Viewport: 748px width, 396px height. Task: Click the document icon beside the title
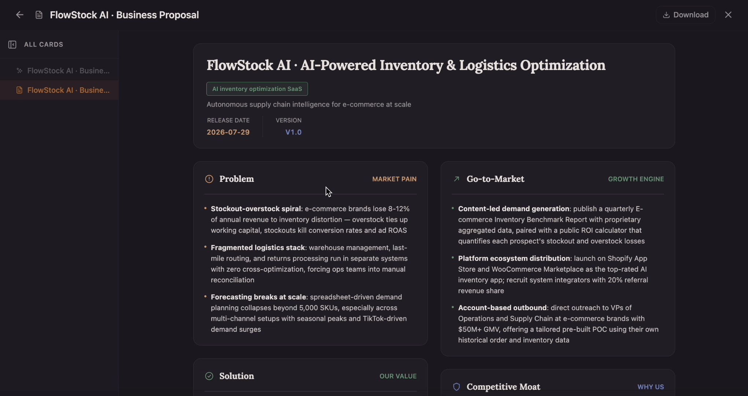pos(39,15)
